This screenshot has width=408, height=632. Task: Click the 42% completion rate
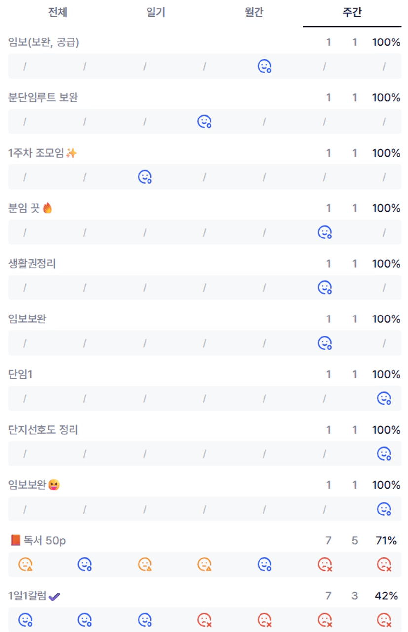tap(386, 596)
